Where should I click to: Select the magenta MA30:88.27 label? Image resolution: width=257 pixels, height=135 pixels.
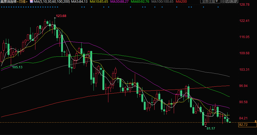pyautogui.click(x=120, y=2)
